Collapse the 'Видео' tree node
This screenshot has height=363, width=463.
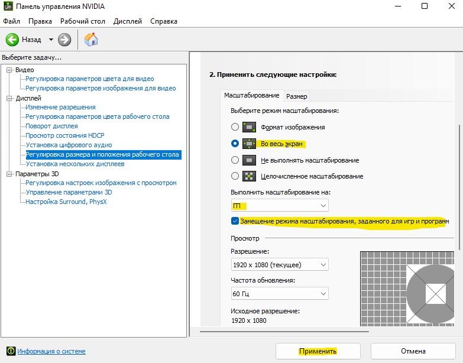tap(9, 70)
